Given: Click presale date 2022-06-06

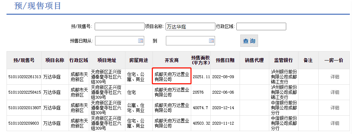Looking at the screenshot, I should click(223, 92).
